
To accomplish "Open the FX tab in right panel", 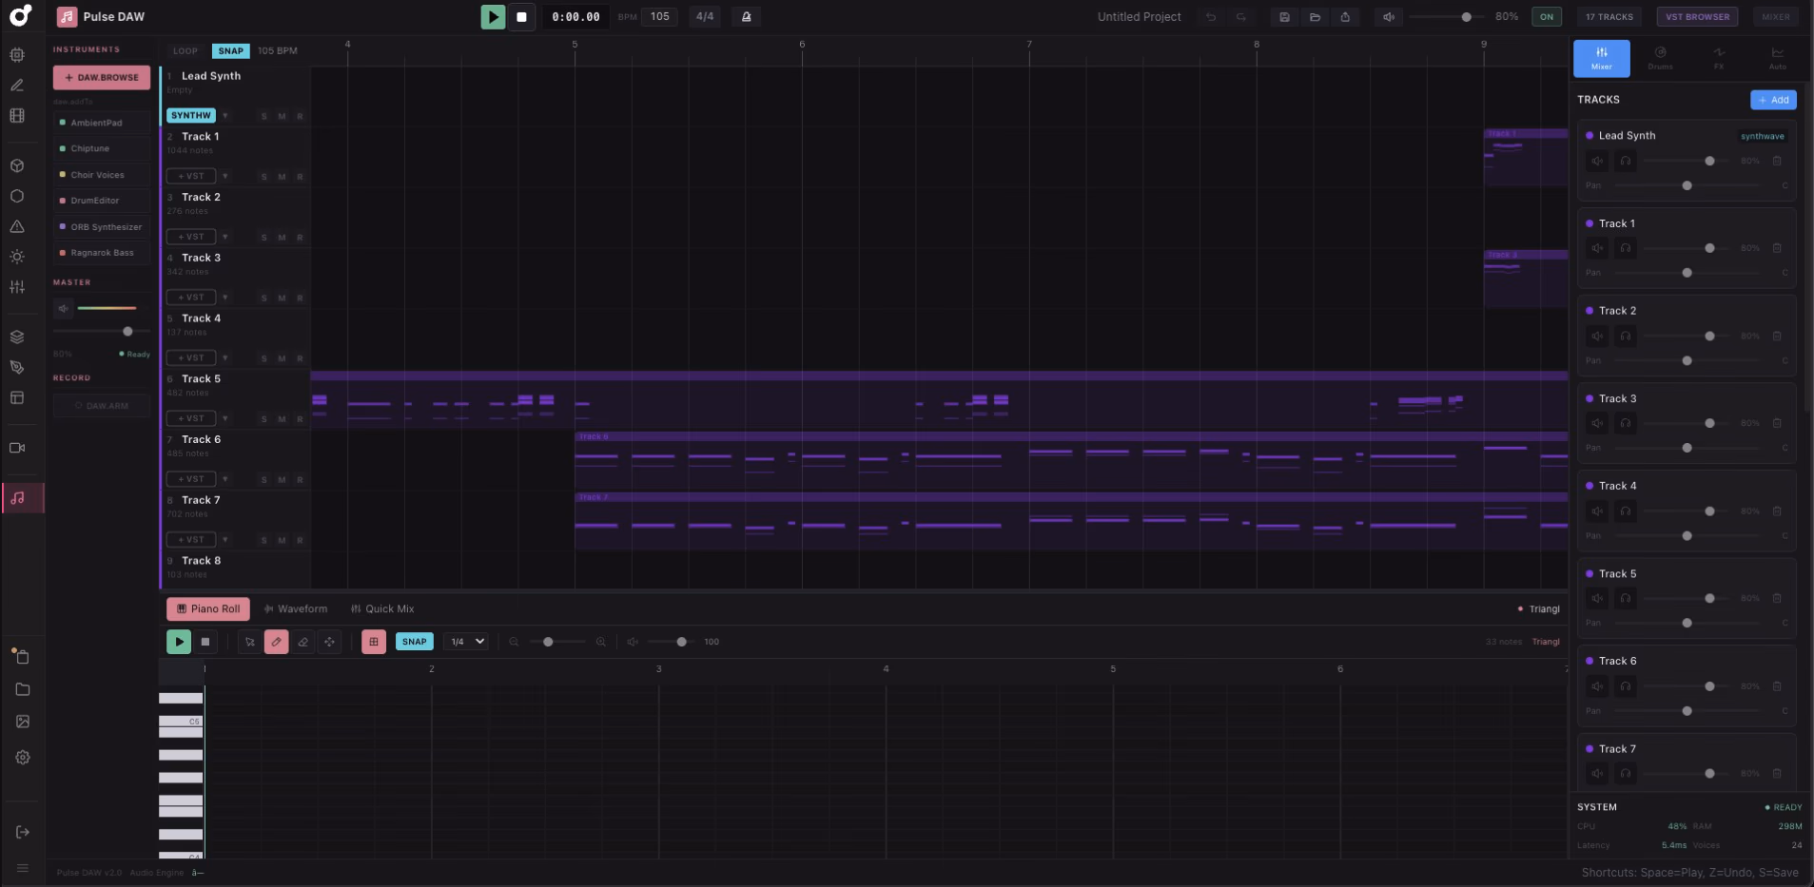I will [x=1719, y=58].
